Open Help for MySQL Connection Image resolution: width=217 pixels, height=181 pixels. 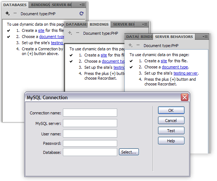click(x=171, y=141)
